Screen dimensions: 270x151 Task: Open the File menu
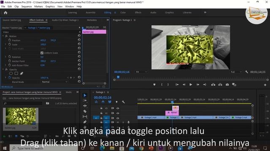3,7
